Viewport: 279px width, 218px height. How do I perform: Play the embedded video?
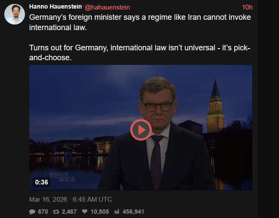tap(141, 129)
